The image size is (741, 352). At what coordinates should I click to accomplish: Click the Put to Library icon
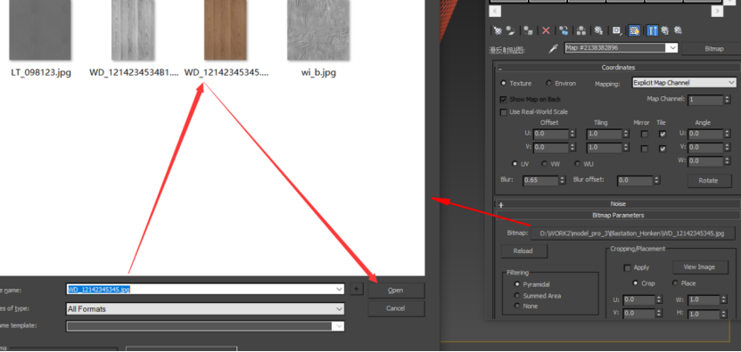click(x=598, y=30)
